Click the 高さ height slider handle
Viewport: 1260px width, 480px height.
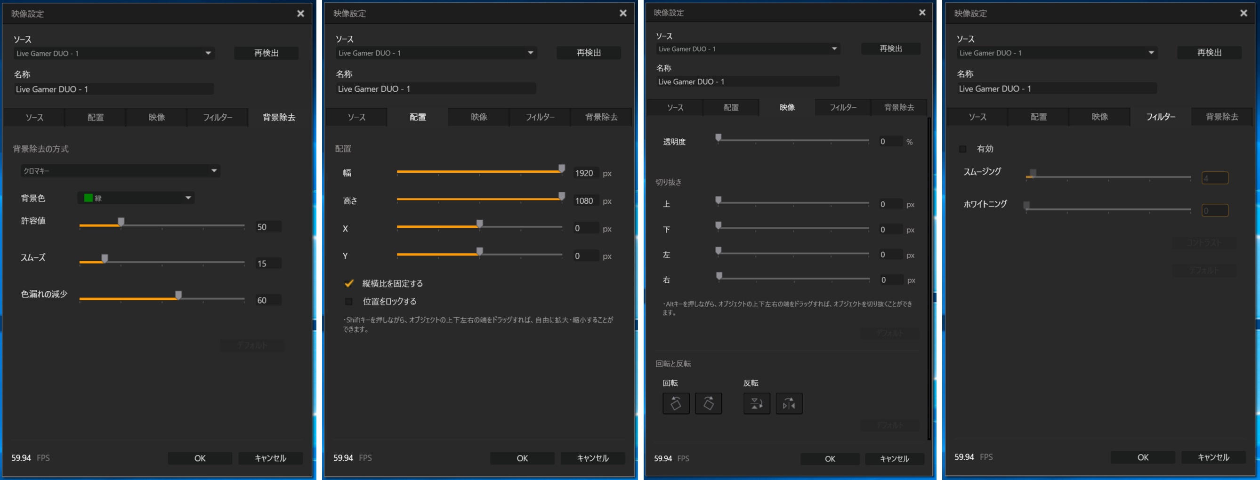coord(562,197)
